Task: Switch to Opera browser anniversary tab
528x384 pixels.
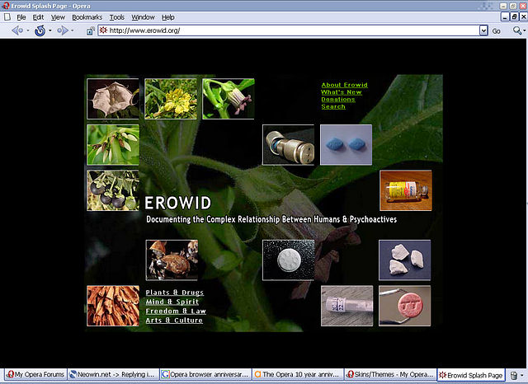Action: [x=205, y=374]
